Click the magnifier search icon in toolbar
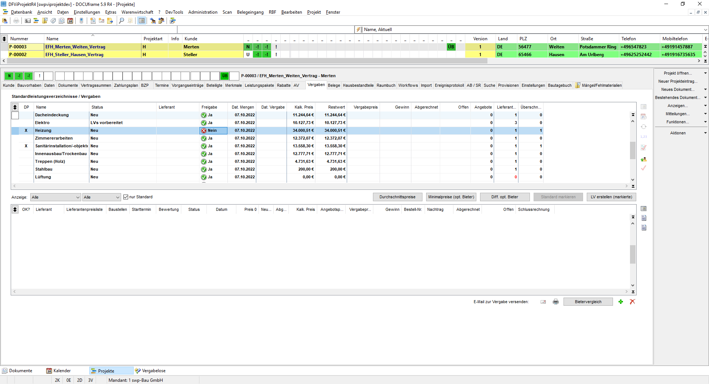 pos(121,21)
